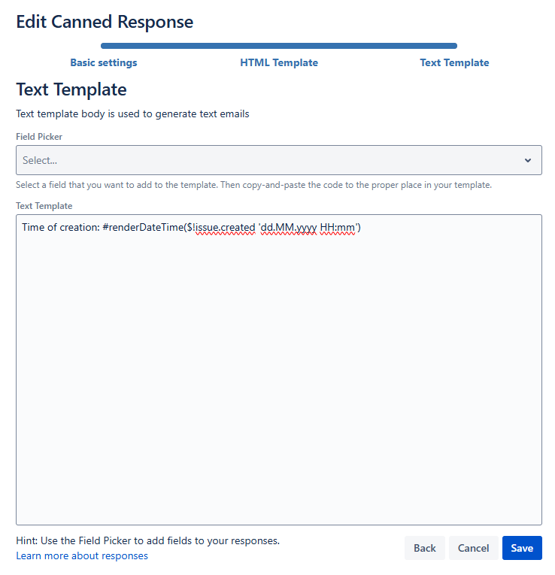This screenshot has width=555, height=575.
Task: Click the large Text Template section heading
Action: click(71, 89)
